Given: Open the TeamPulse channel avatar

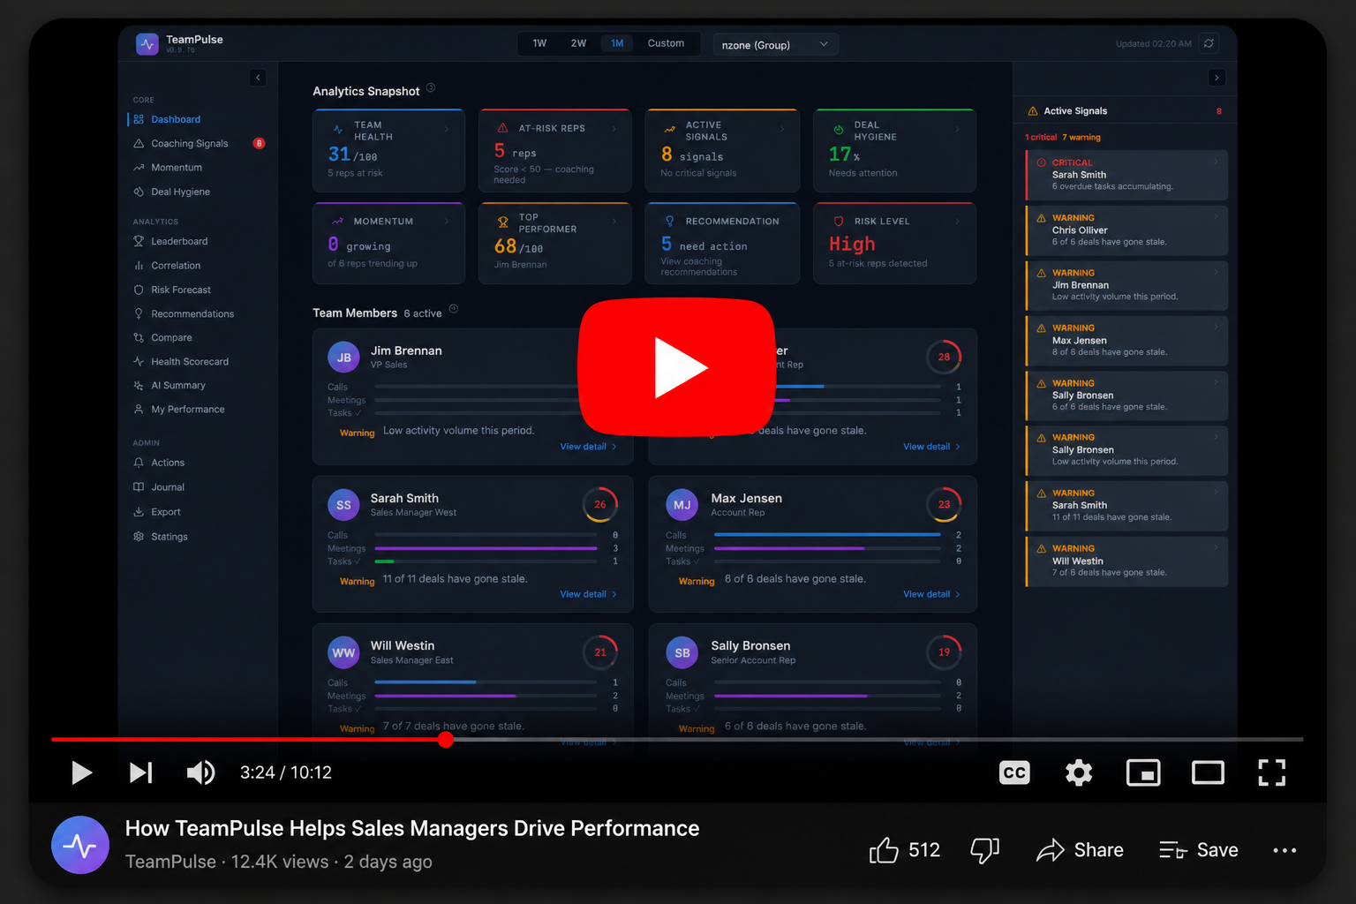Looking at the screenshot, I should [x=80, y=845].
